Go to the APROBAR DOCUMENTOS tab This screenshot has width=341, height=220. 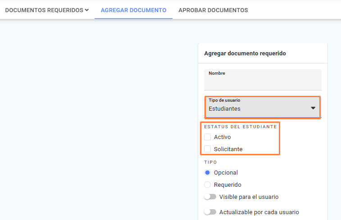(x=213, y=10)
